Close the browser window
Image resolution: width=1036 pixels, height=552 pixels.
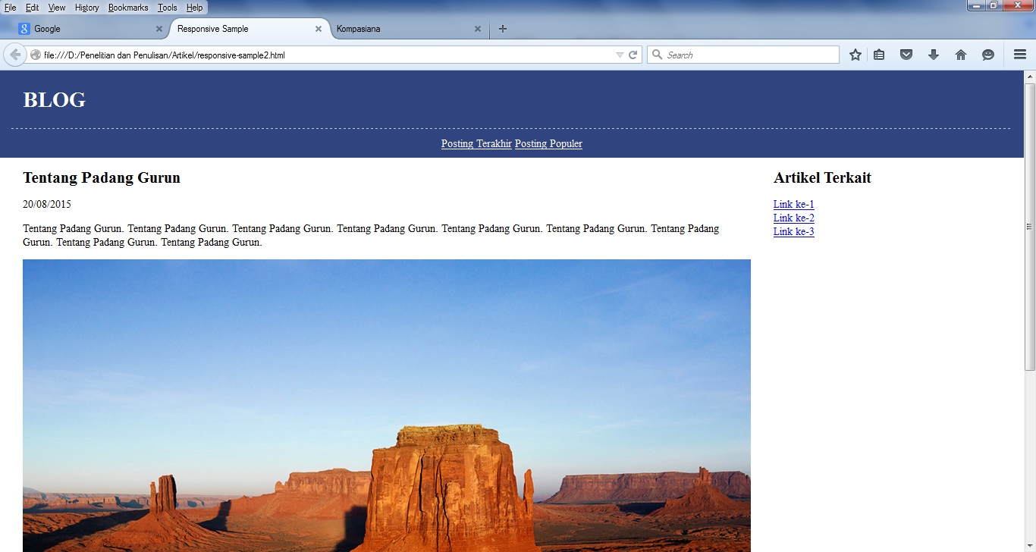pos(1018,5)
